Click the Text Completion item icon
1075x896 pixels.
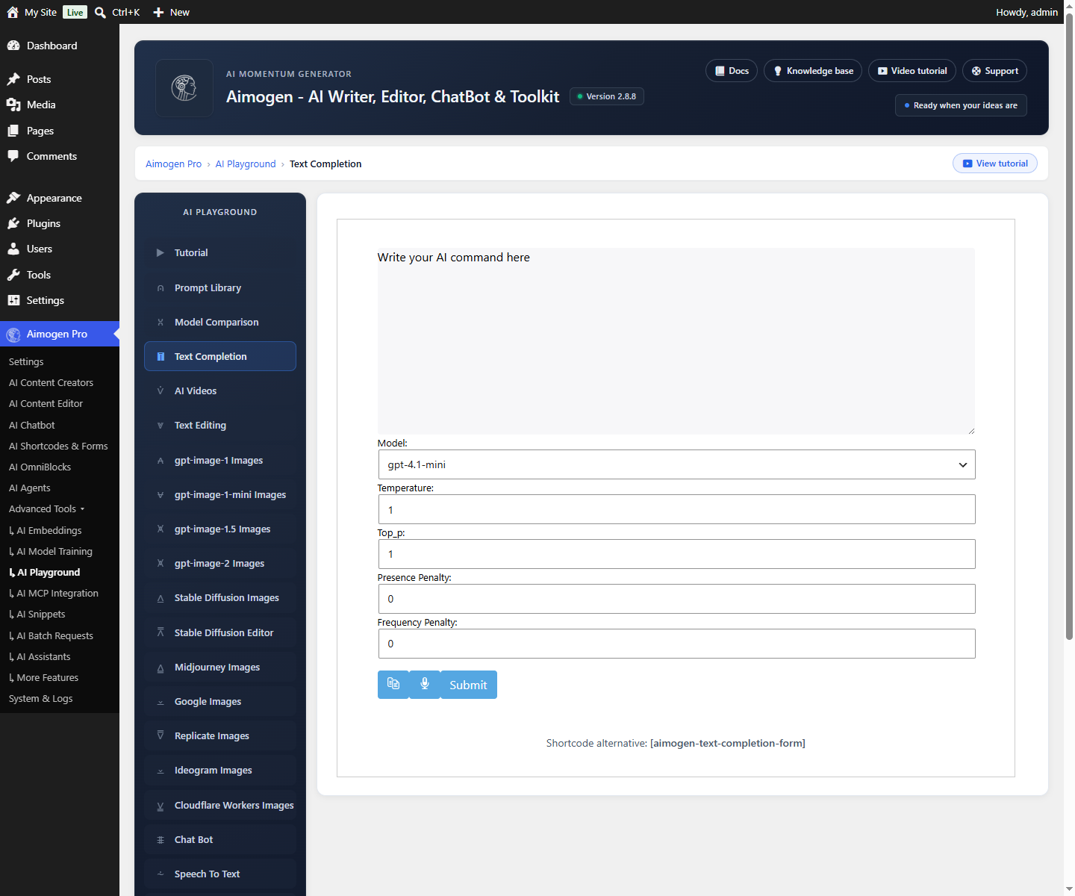pos(161,357)
